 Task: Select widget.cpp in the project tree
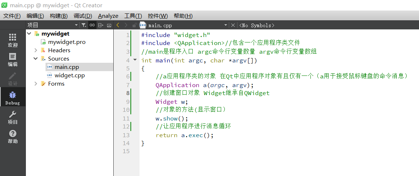(x=70, y=75)
